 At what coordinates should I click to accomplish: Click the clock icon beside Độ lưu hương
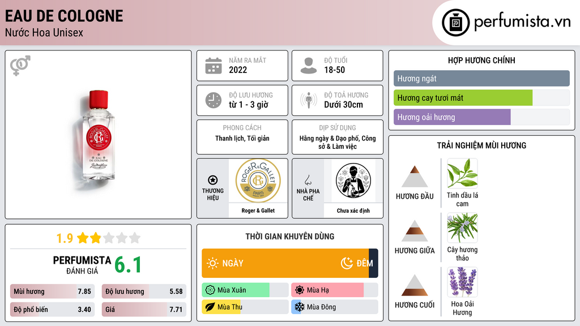(214, 101)
